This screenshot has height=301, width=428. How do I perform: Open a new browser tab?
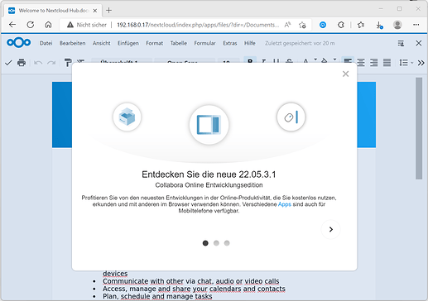click(x=108, y=11)
